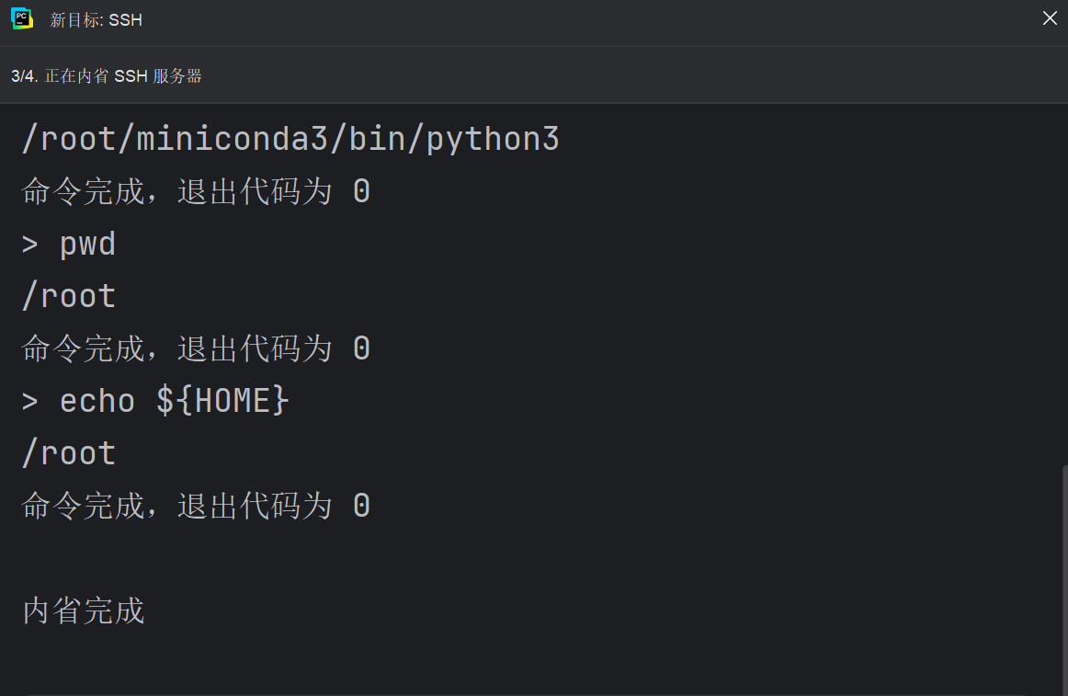Click the 新目标: SSH window title

96,20
